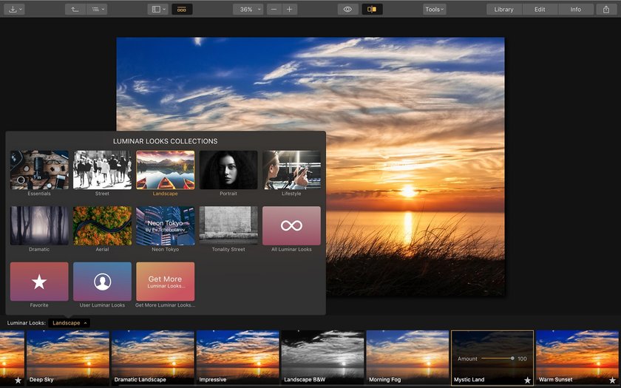The width and height of the screenshot is (621, 388).
Task: Select the Portrait looks collection
Action: (x=228, y=170)
